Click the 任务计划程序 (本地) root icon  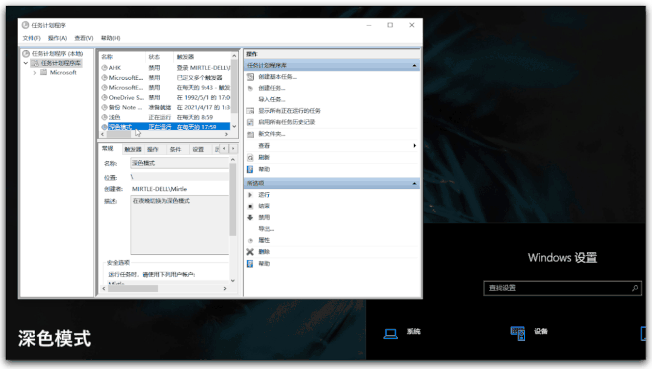26,54
